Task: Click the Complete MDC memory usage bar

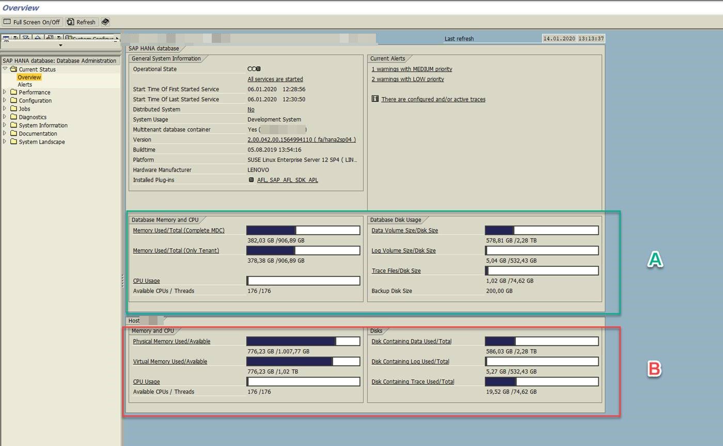Action: click(303, 230)
